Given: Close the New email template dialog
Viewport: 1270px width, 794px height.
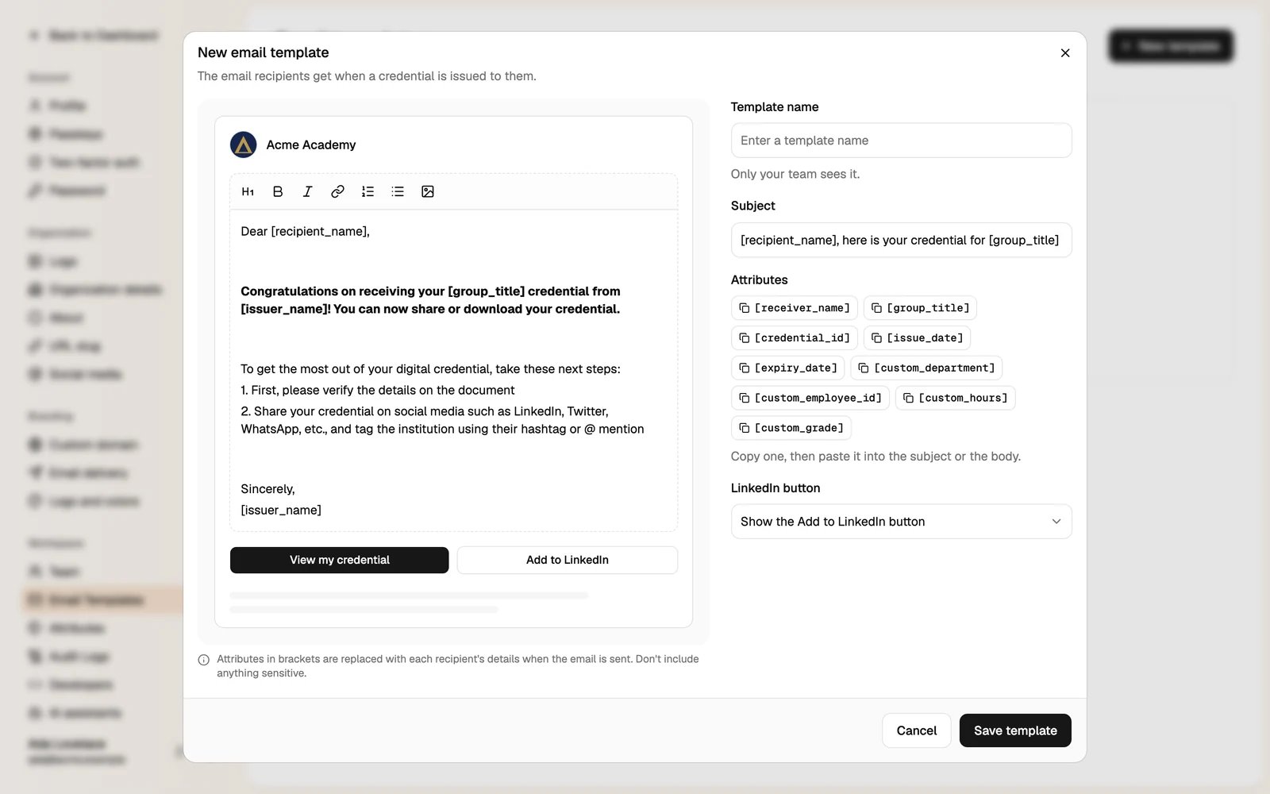Looking at the screenshot, I should coord(1065,53).
